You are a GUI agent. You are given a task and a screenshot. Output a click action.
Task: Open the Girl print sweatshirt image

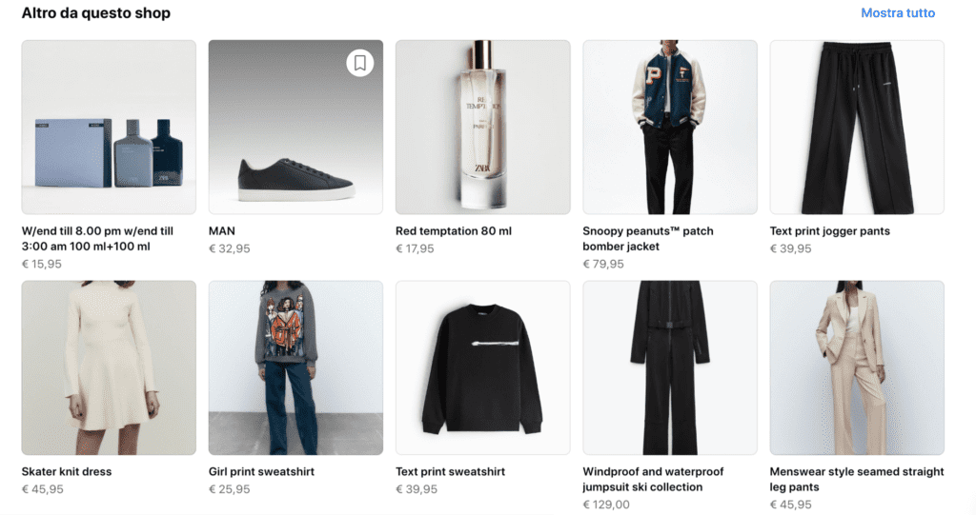tap(295, 367)
